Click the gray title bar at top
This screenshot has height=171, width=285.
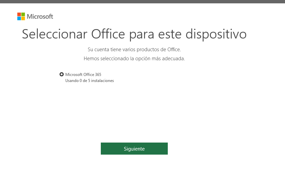(x=143, y=1)
